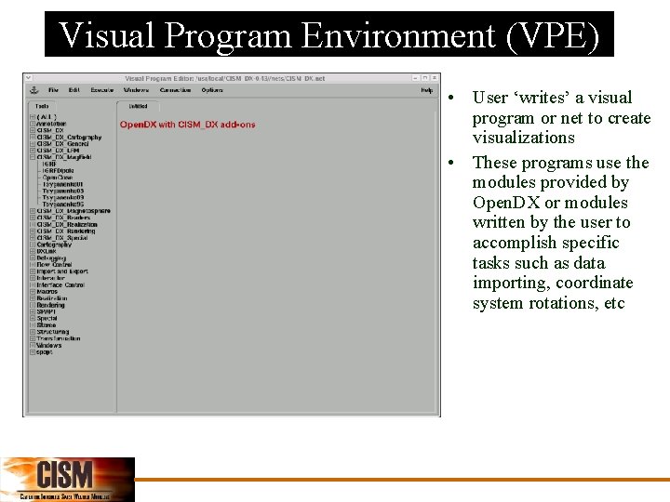Select the IGRF module
The image size is (670, 502).
(49, 164)
